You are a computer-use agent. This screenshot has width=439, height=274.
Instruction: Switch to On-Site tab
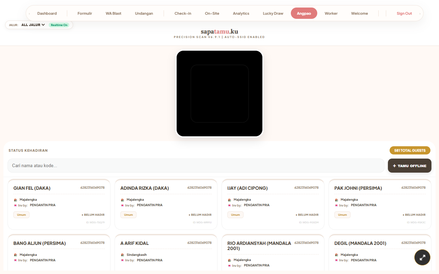(x=212, y=13)
